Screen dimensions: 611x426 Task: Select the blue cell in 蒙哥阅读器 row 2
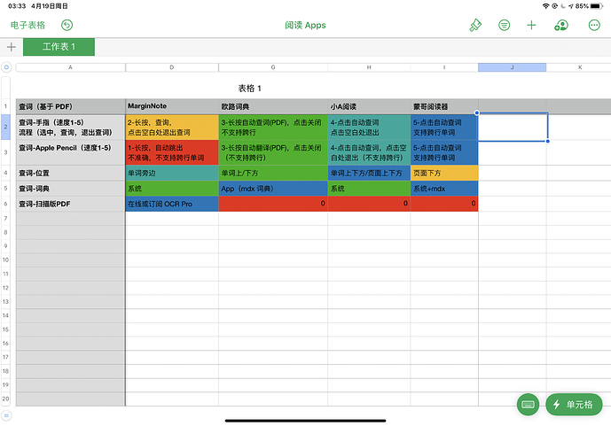(444, 128)
